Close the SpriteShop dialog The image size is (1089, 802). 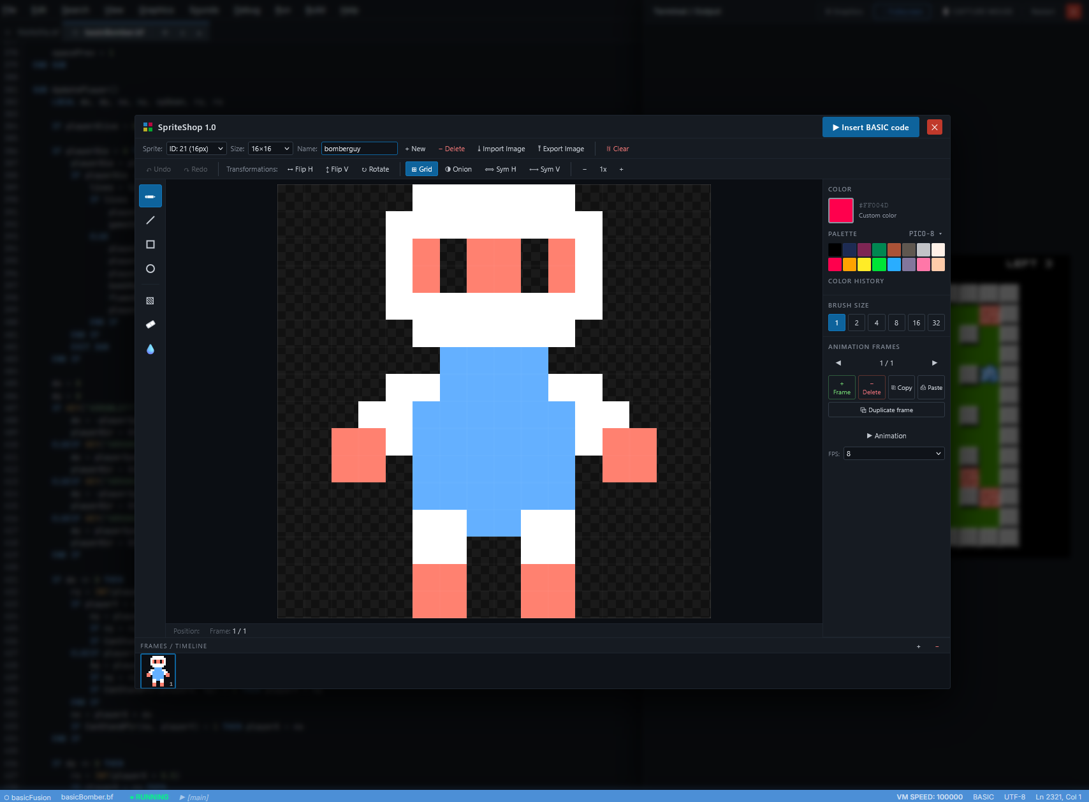coord(935,127)
